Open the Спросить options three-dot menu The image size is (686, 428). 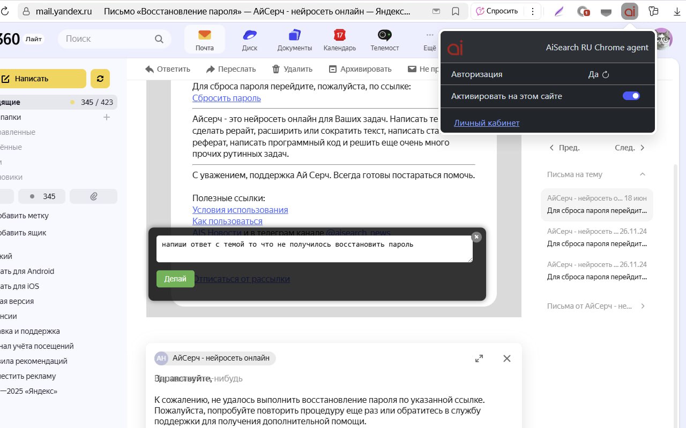(532, 11)
